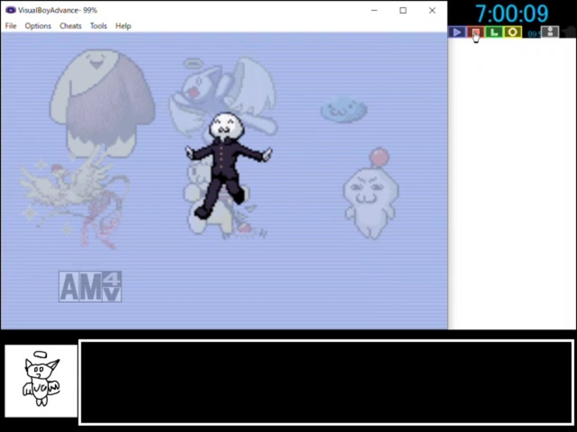Open the File menu
Screen dimensions: 577x432
(11, 26)
